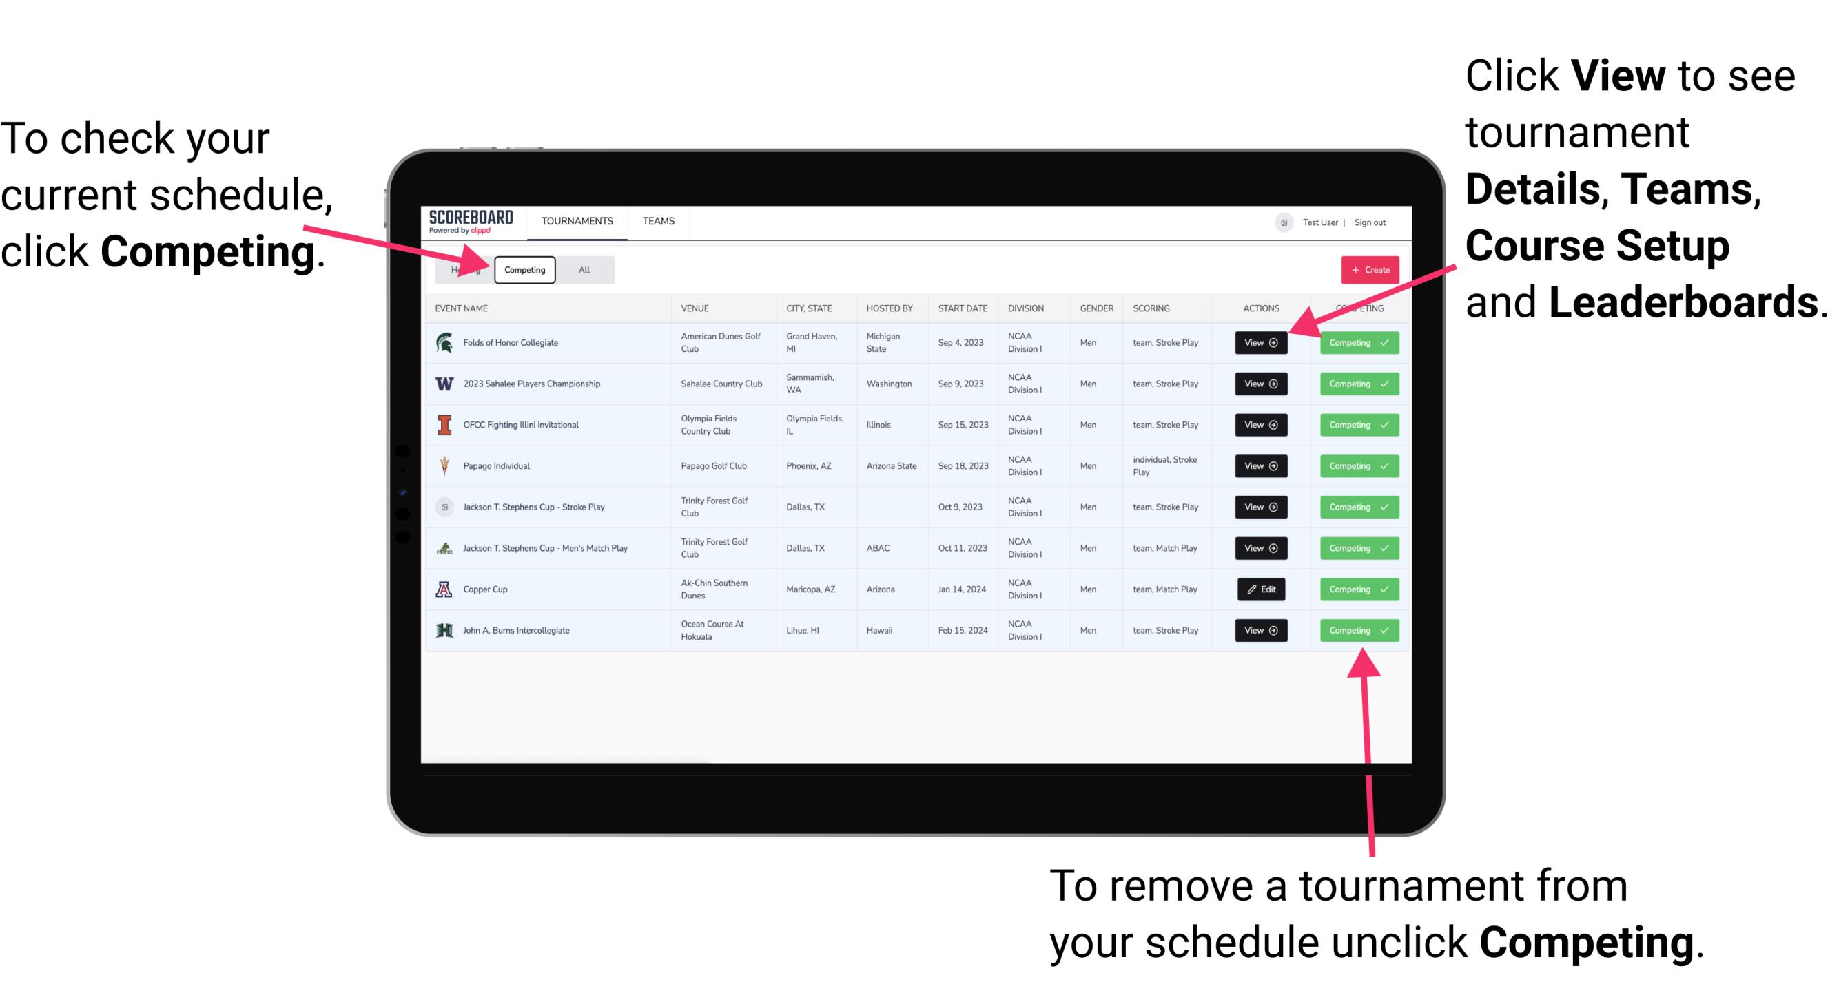Screen dimensions: 1830x984
Task: Select the Competing filter tab
Action: (x=524, y=269)
